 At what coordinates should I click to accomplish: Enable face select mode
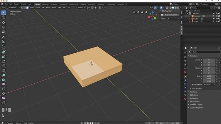pos(27,8)
